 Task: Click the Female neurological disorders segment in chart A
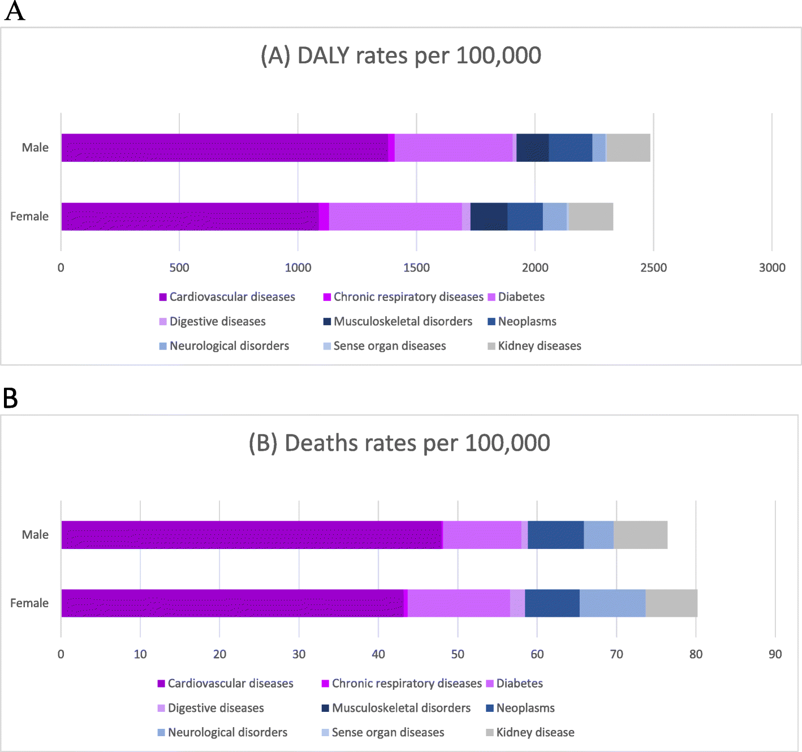point(555,217)
